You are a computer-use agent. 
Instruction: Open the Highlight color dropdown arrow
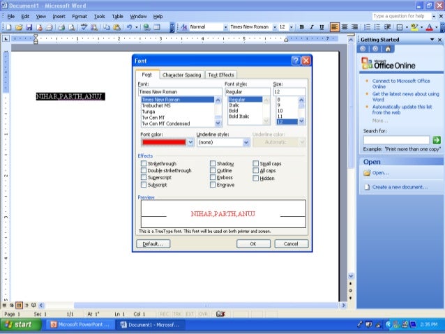tap(421, 27)
